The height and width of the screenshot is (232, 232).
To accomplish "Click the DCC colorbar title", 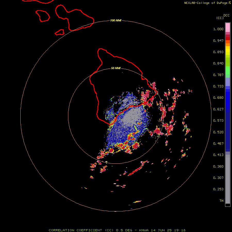I will 226,15.
